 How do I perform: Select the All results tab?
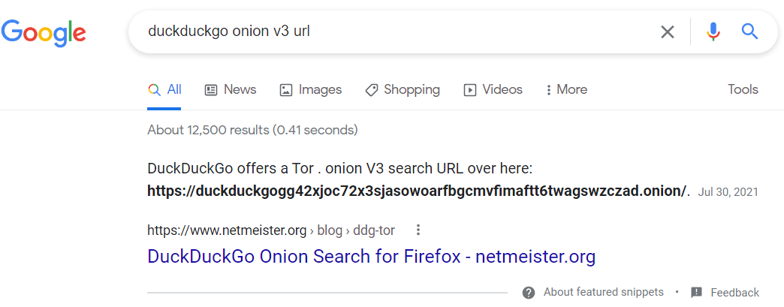[x=165, y=90]
